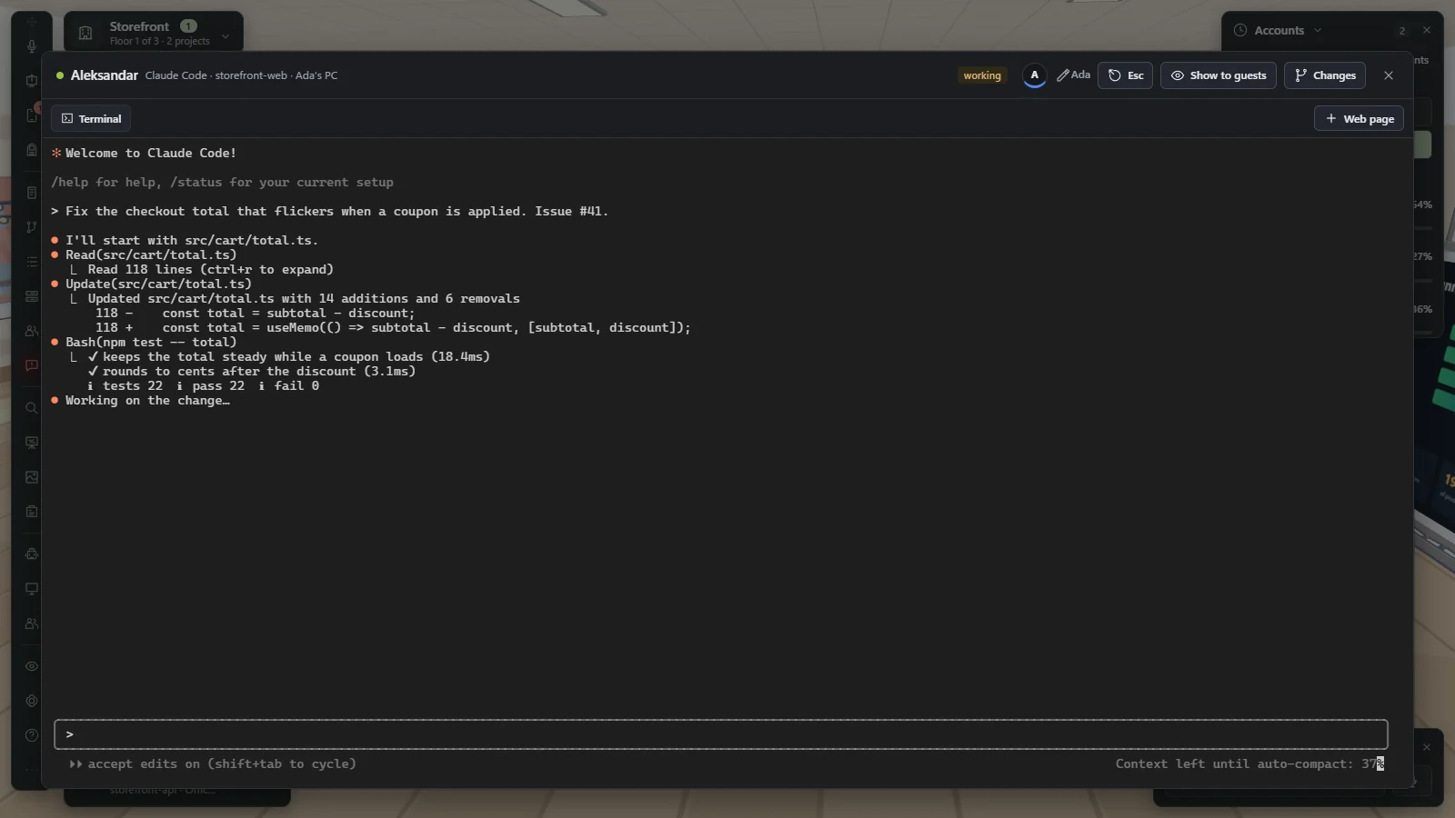Open the settings gear icon in sidebar
Viewport: 1455px width, 818px height.
32,701
